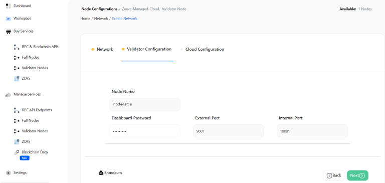Click the Settings gear icon
This screenshot has height=183, width=385.
click(9, 172)
